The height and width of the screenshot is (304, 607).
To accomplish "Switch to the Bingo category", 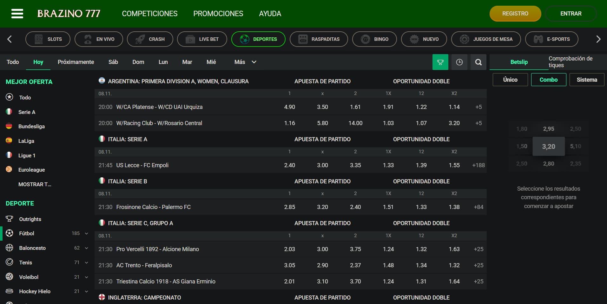I will [374, 39].
